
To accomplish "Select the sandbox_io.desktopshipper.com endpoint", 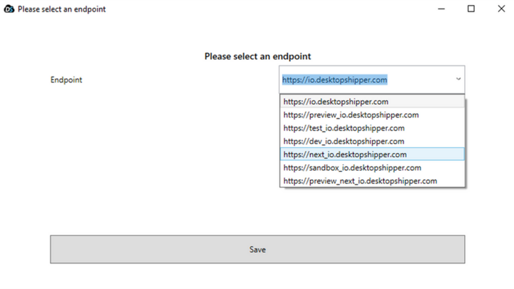I will click(352, 168).
